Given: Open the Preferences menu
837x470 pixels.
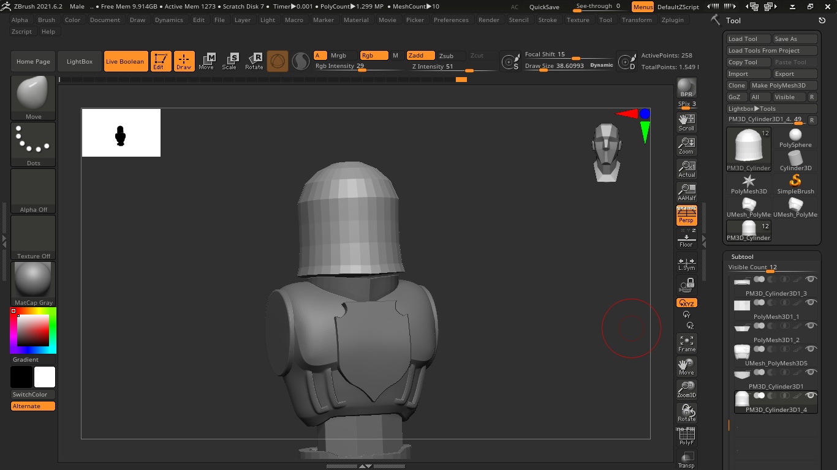Looking at the screenshot, I should (x=451, y=20).
